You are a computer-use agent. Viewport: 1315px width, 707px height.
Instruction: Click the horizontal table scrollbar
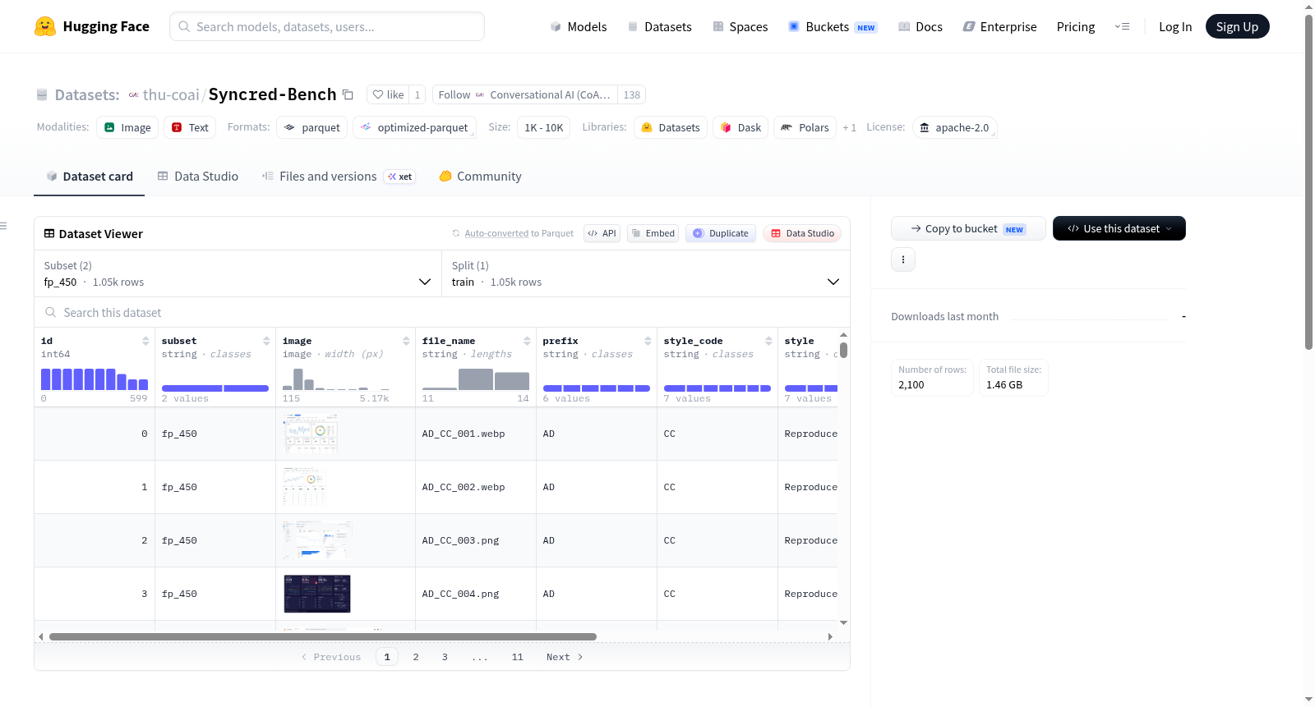323,636
